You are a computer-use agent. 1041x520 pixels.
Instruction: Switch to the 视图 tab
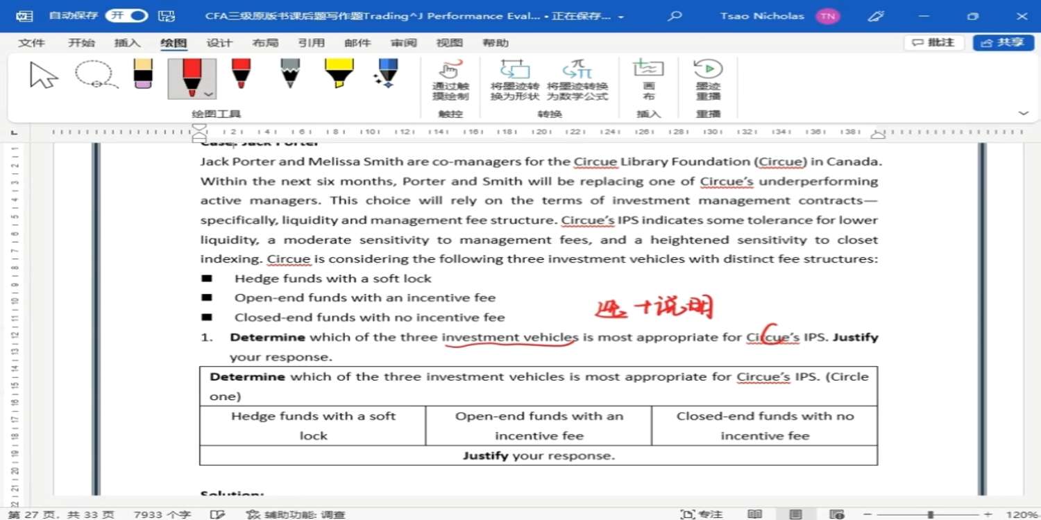(449, 43)
